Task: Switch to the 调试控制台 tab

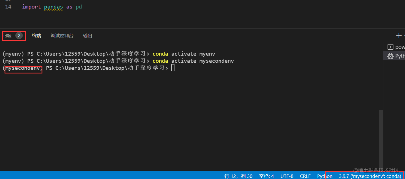Action: click(62, 35)
